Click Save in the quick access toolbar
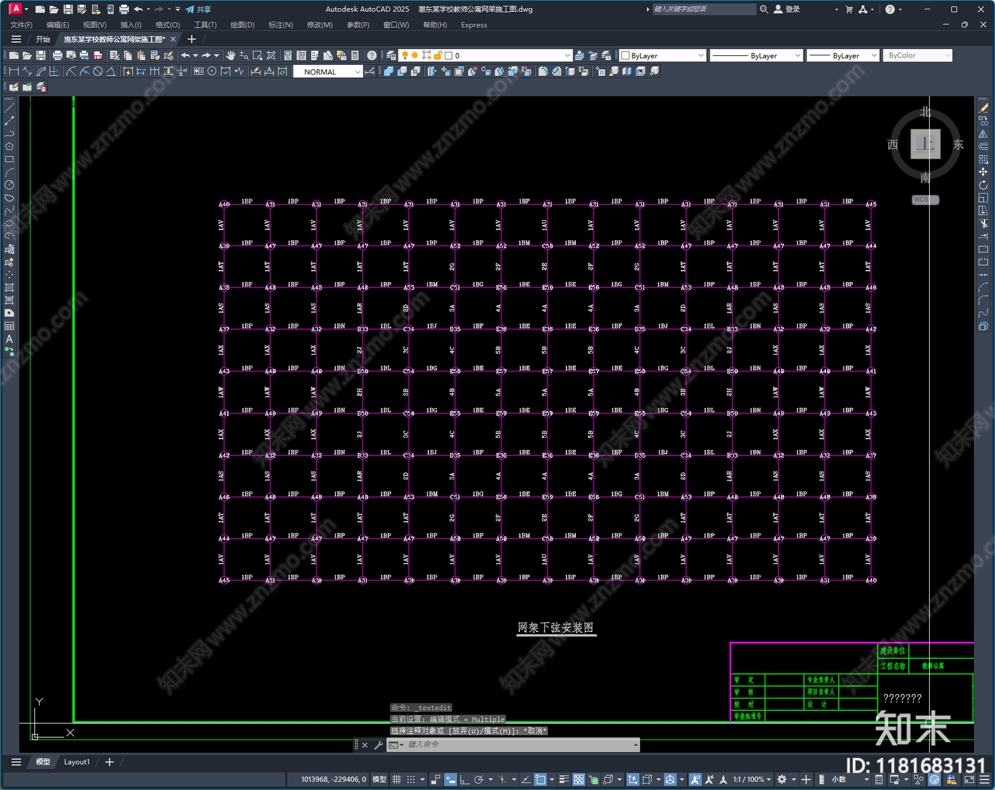 coord(68,9)
